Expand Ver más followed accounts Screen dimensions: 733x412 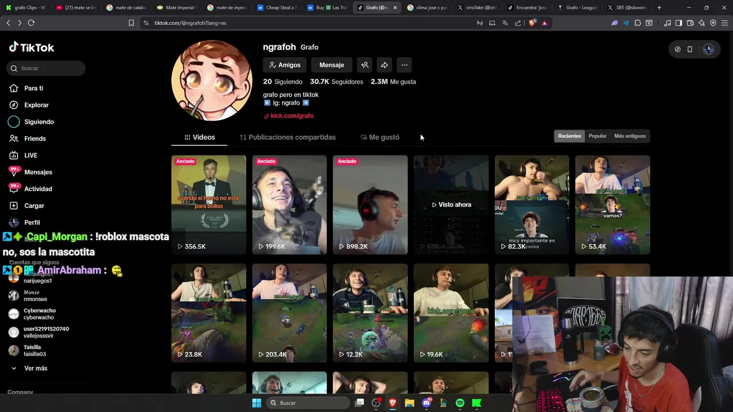click(30, 369)
